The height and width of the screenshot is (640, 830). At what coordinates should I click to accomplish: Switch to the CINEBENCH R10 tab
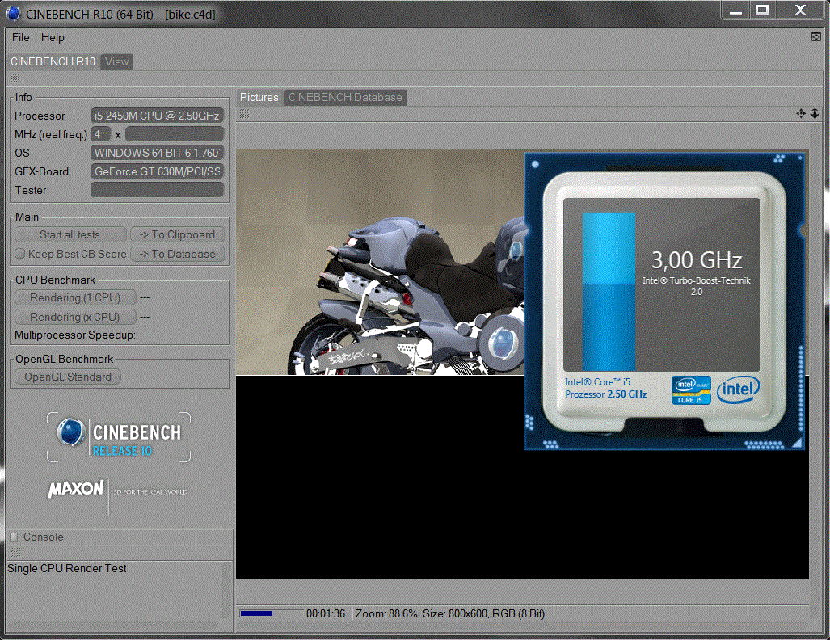[x=53, y=61]
